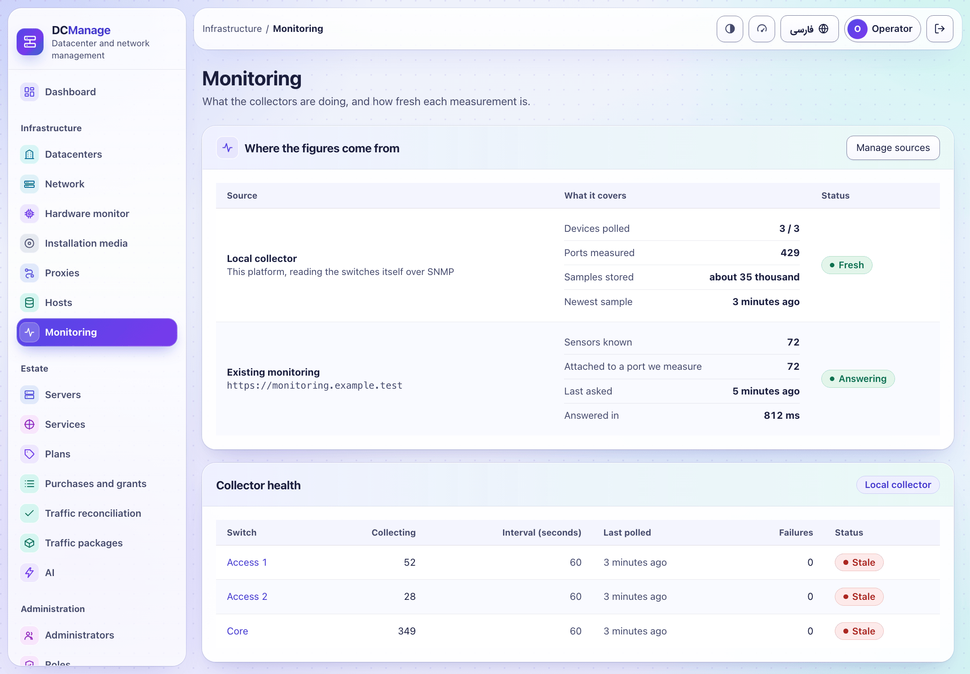Screen dimensions: 970x674
Task: Open Hosts from the sidebar
Action: (x=97, y=303)
